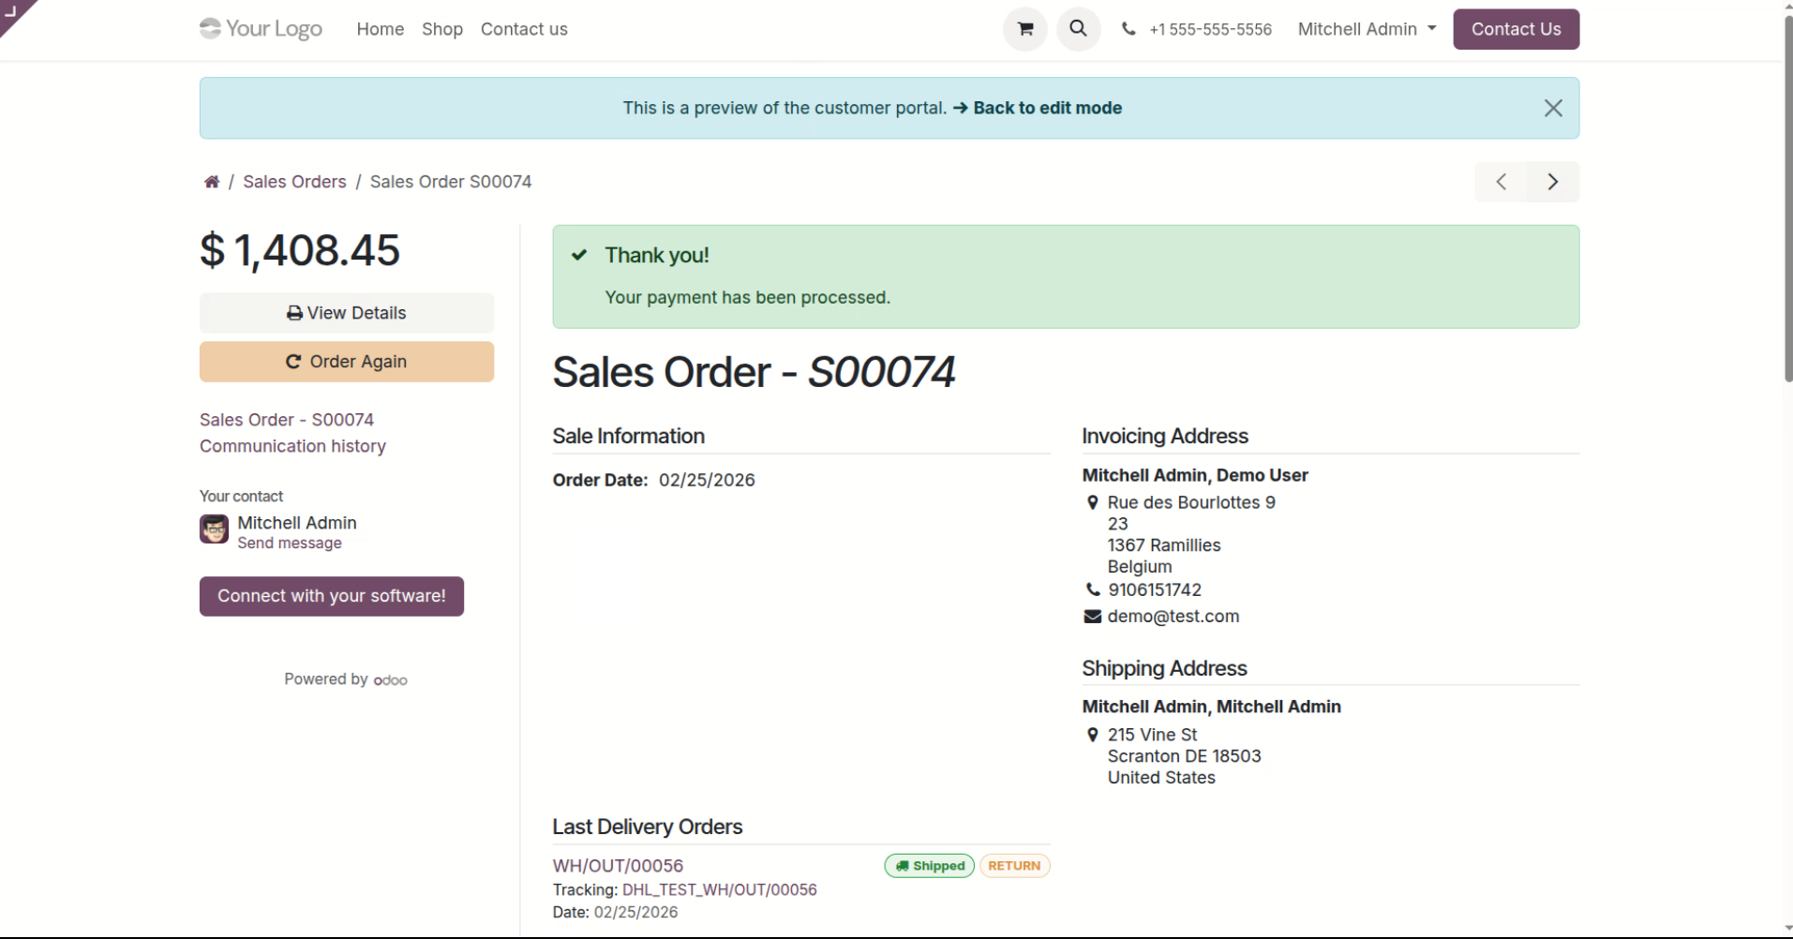Viewport: 1793px width, 939px height.
Task: Open the shopping cart icon
Action: (1024, 29)
